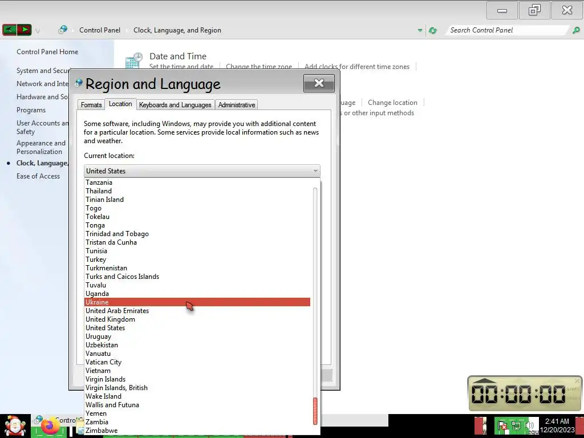Image resolution: width=584 pixels, height=438 pixels.
Task: Pick Thailand from the list
Action: [x=197, y=190]
